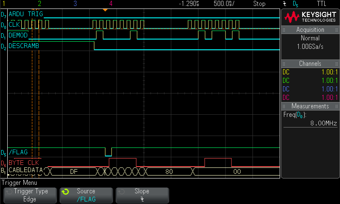Select green channel 2 indicator
The image size is (340, 204).
(x=39, y=4)
